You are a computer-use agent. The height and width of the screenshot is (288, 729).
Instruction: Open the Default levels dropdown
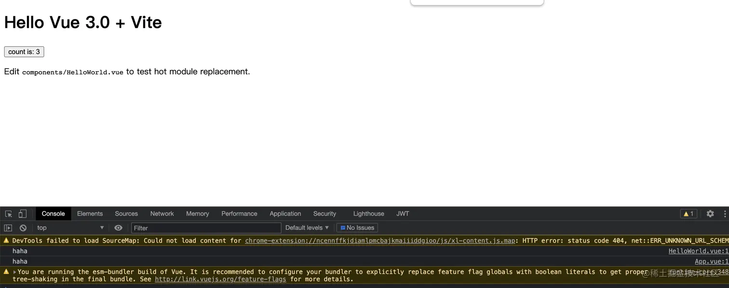(307, 228)
